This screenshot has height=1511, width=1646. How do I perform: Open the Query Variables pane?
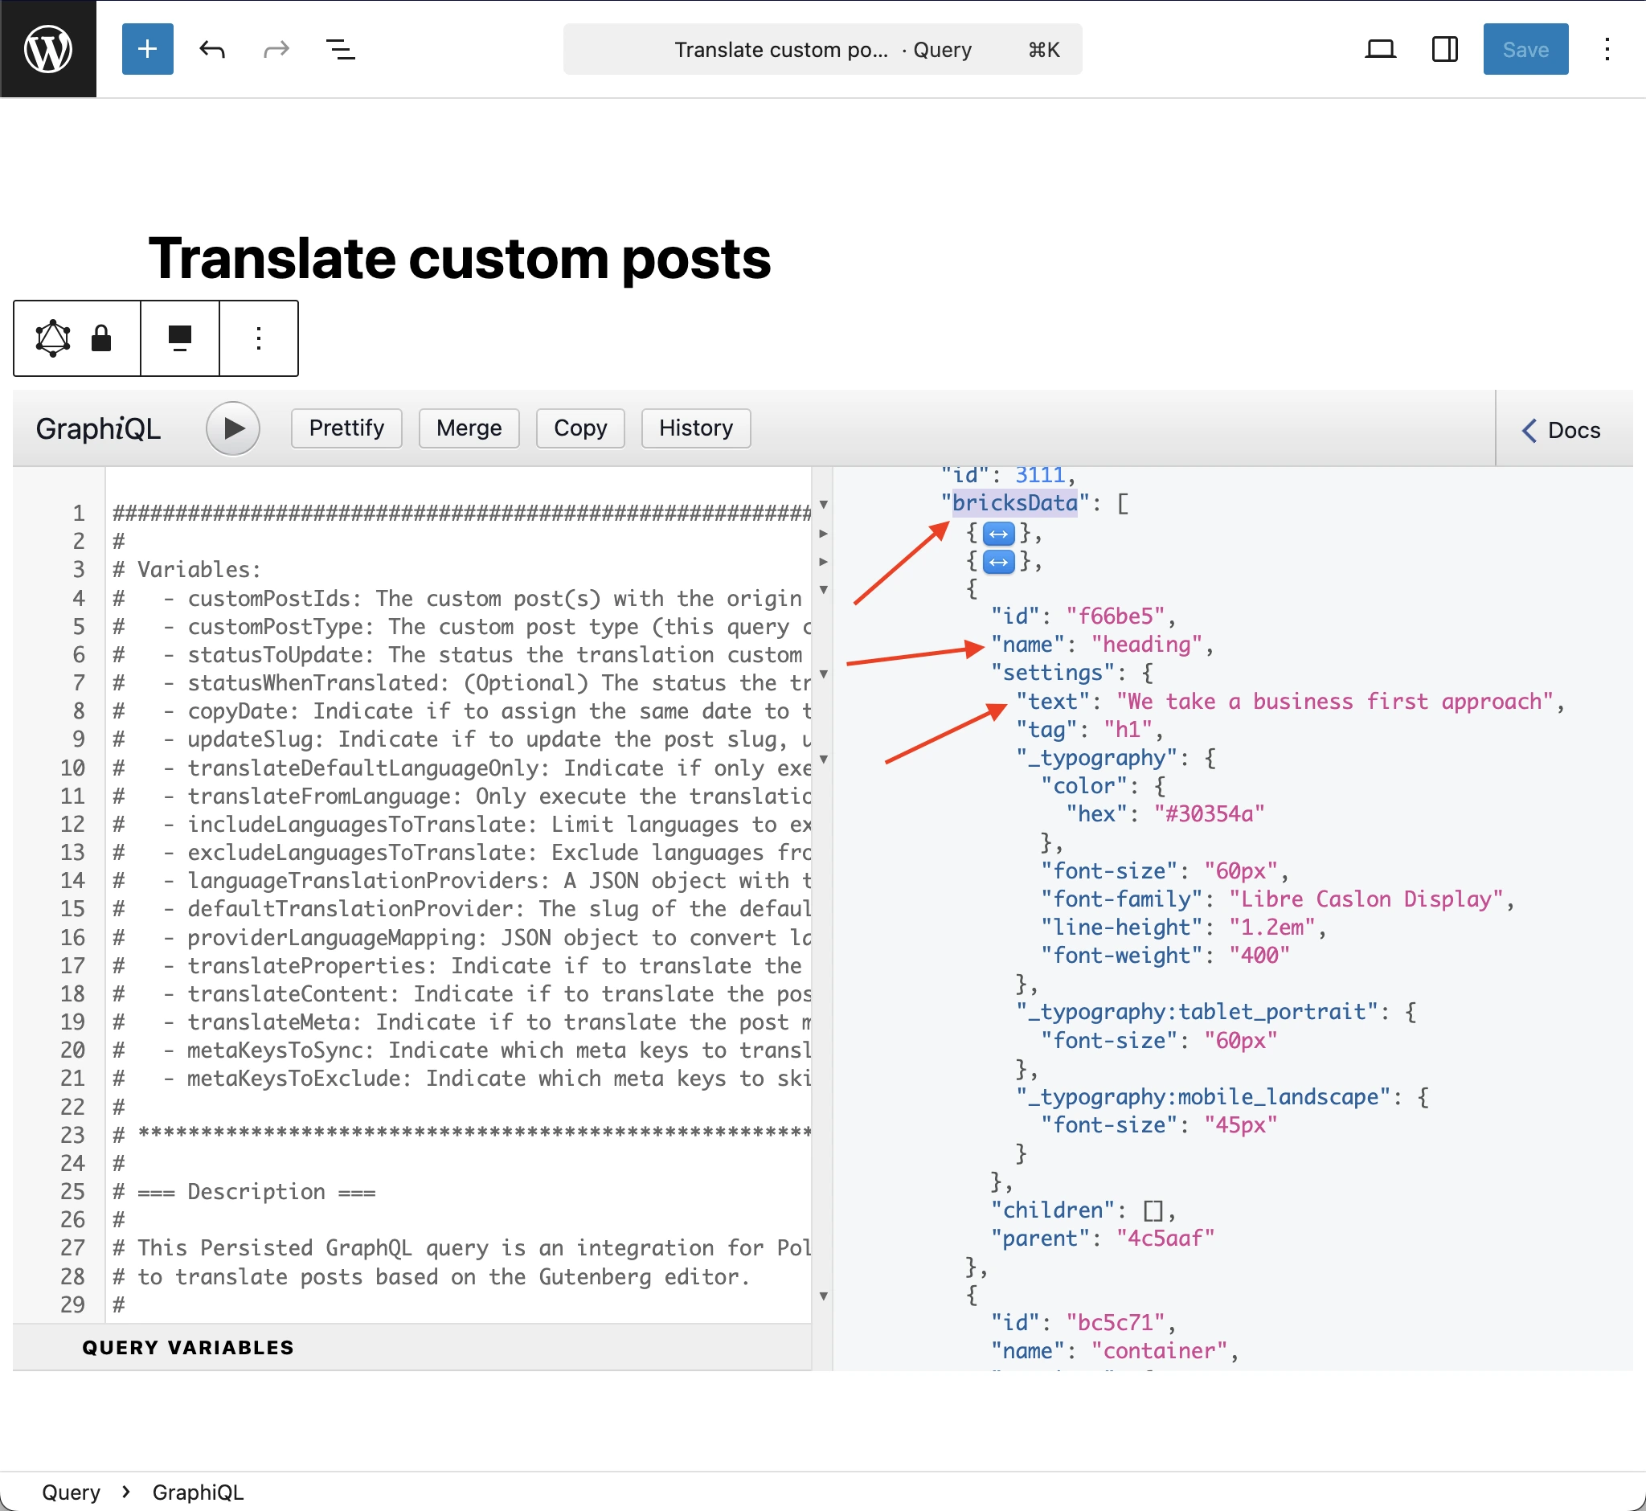[188, 1348]
